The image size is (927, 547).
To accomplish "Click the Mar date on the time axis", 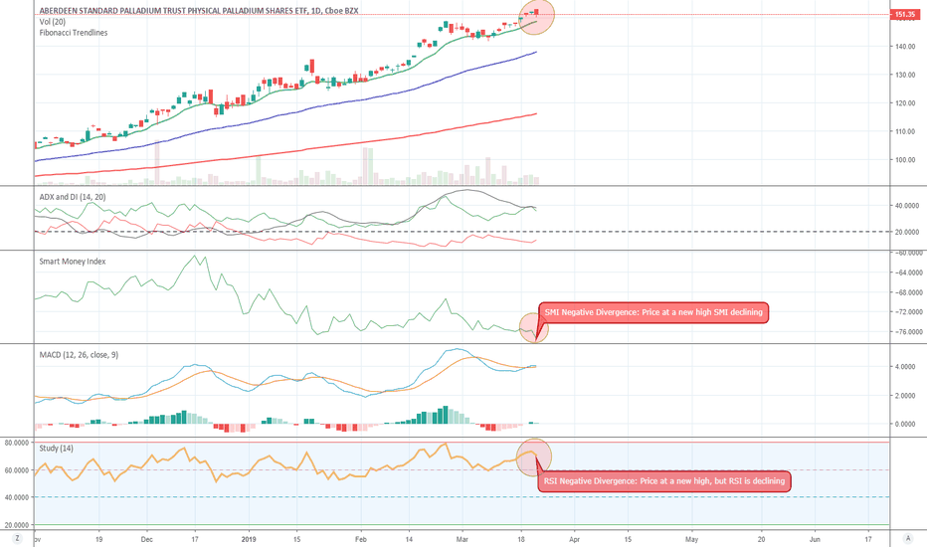I will pos(463,539).
